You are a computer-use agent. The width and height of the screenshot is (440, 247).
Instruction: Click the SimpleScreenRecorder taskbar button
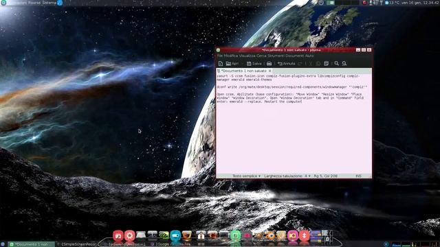pyautogui.click(x=77, y=244)
